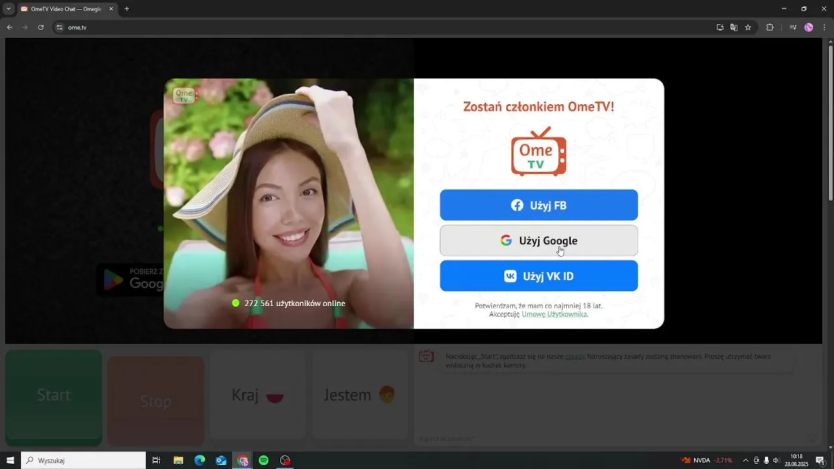Click the microphone tray icon

pos(766,461)
